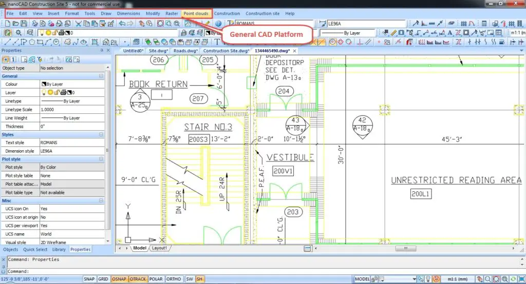Open the By Layer linetype dropdown in toolbar
The width and height of the screenshot is (526, 284).
pos(348,33)
